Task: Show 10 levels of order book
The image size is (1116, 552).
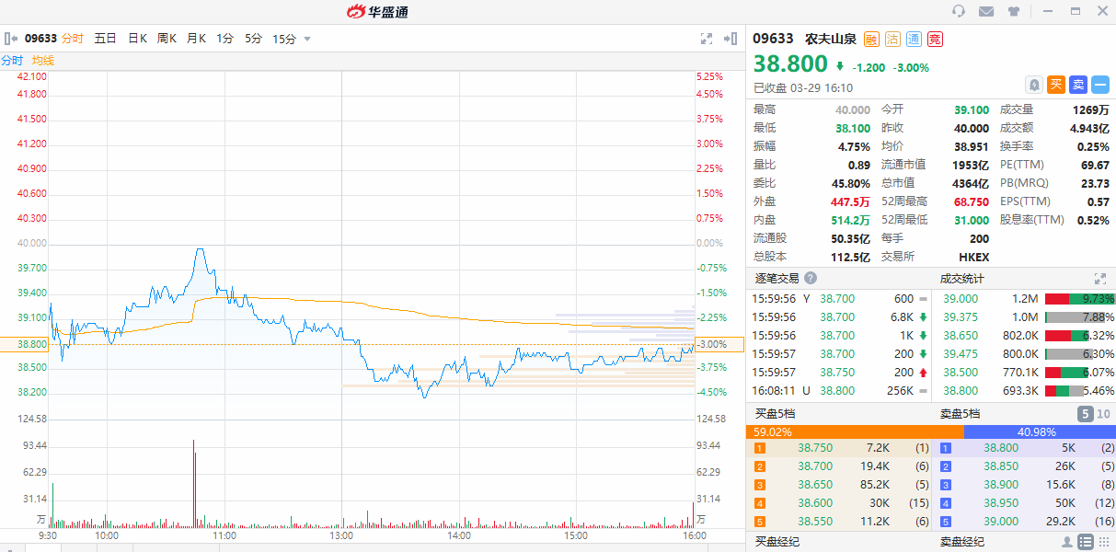Action: pos(1104,414)
